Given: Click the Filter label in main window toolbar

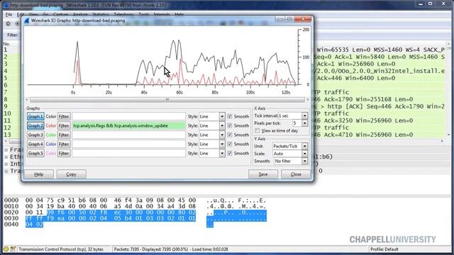Looking at the screenshot, I should tap(13, 35).
